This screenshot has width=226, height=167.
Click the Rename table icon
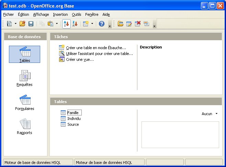click(146, 24)
